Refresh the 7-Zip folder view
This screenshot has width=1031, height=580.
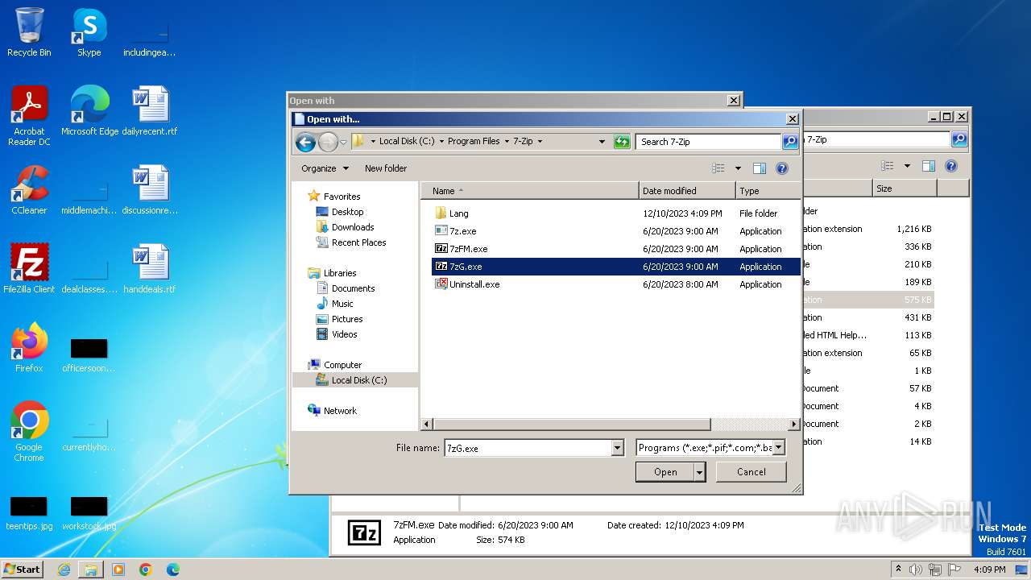point(621,142)
